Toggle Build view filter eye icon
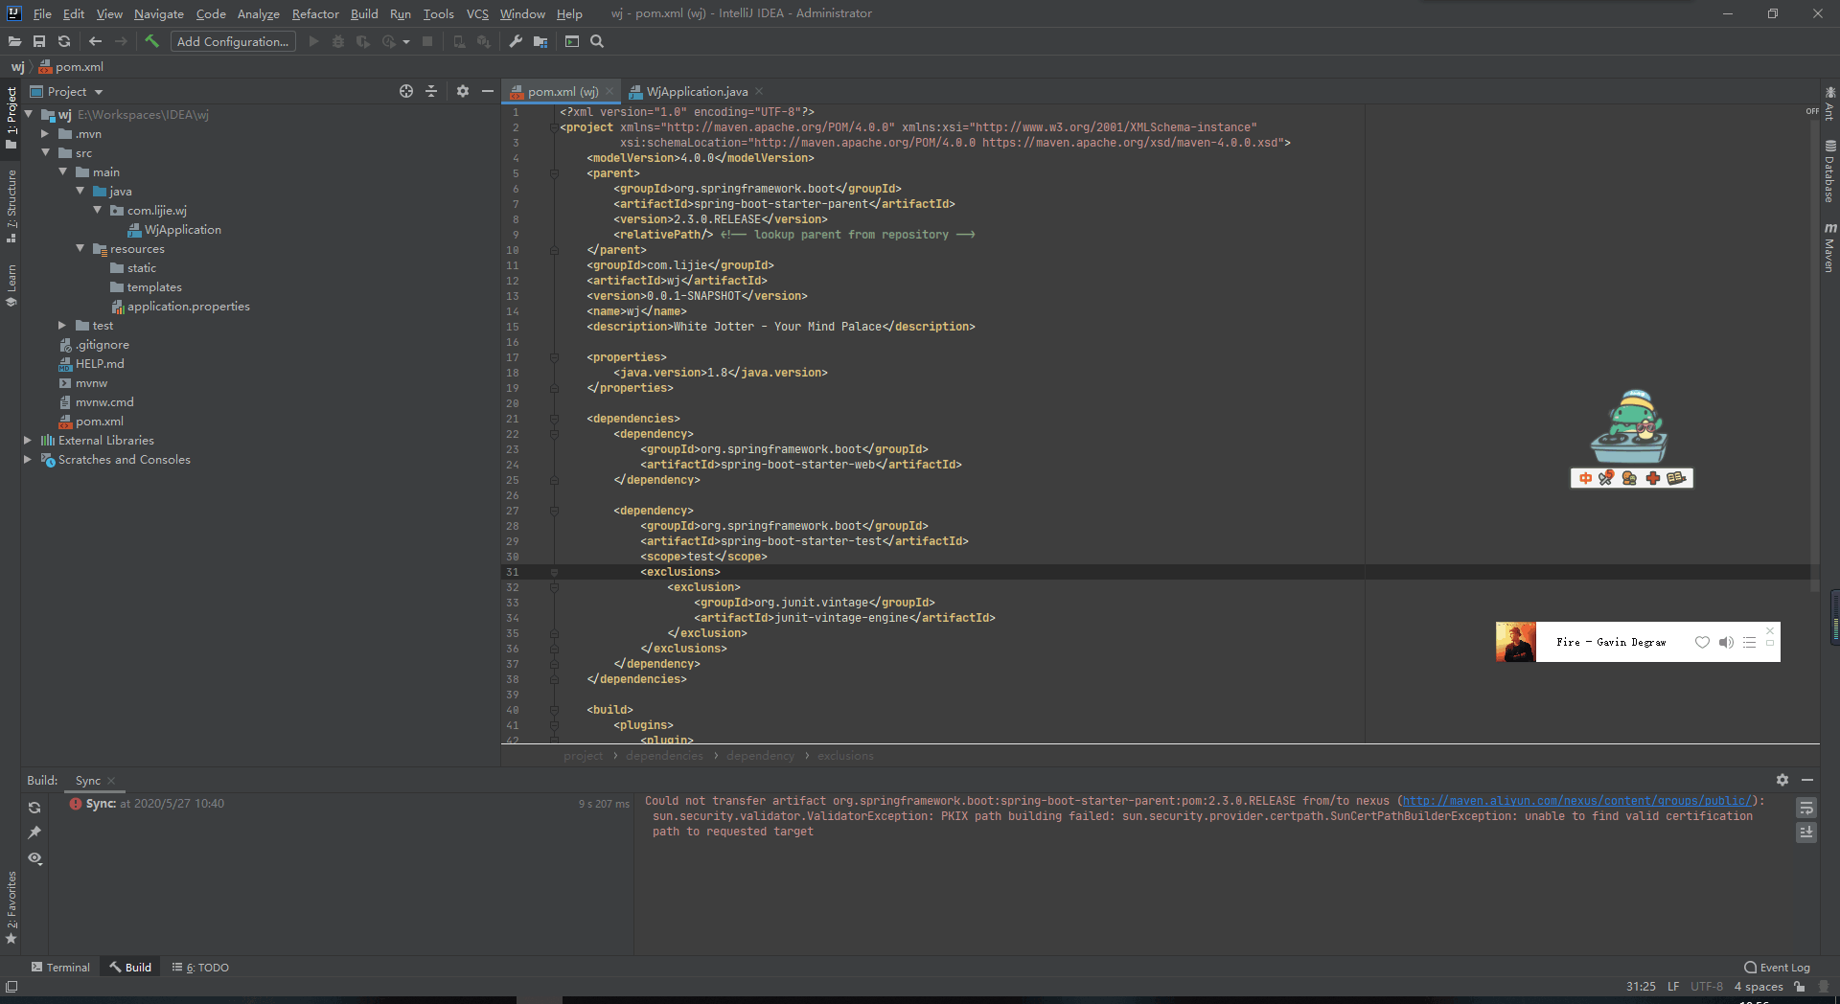The width and height of the screenshot is (1840, 1004). pos(34,858)
